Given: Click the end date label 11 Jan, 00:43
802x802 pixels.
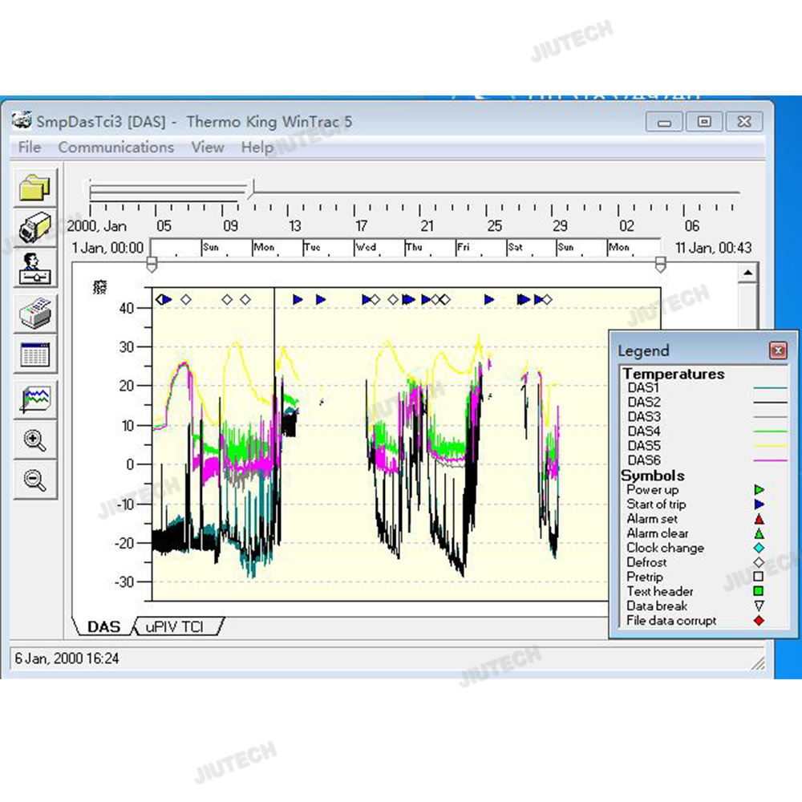Looking at the screenshot, I should 713,248.
